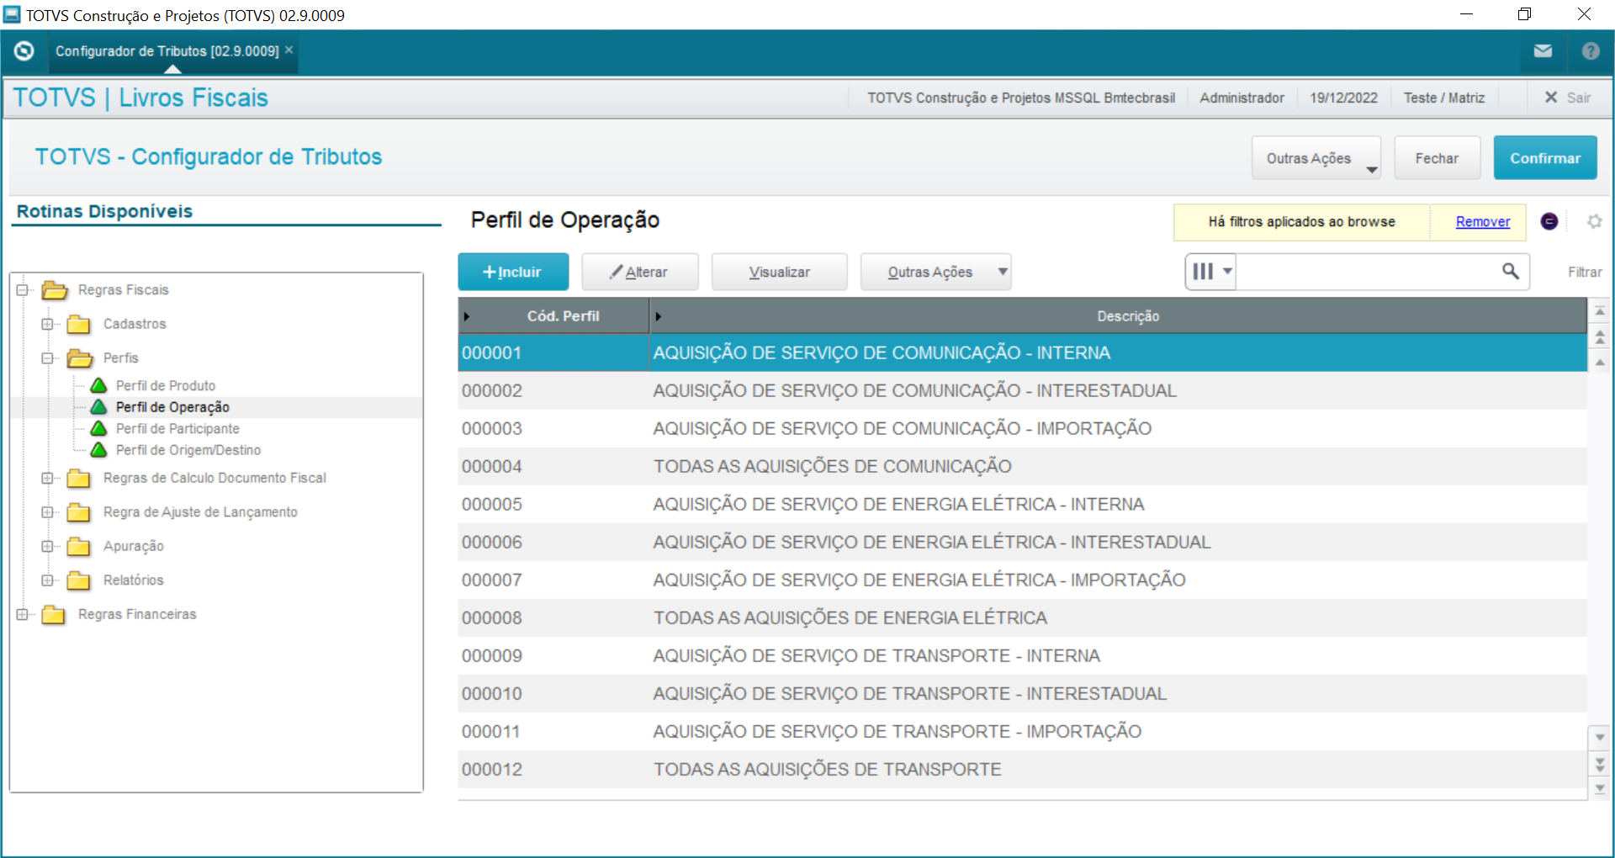Open the mail envelope icon
1615x858 pixels.
(x=1543, y=51)
